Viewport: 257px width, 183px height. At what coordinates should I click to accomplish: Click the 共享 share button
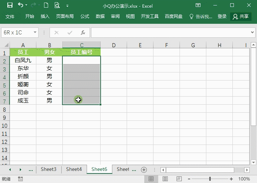[x=241, y=16]
